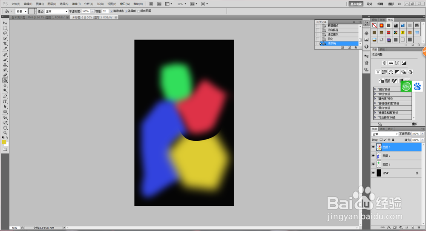Click the Curves adjustment icon
Viewport: 426px width, 231px height.
click(397, 63)
